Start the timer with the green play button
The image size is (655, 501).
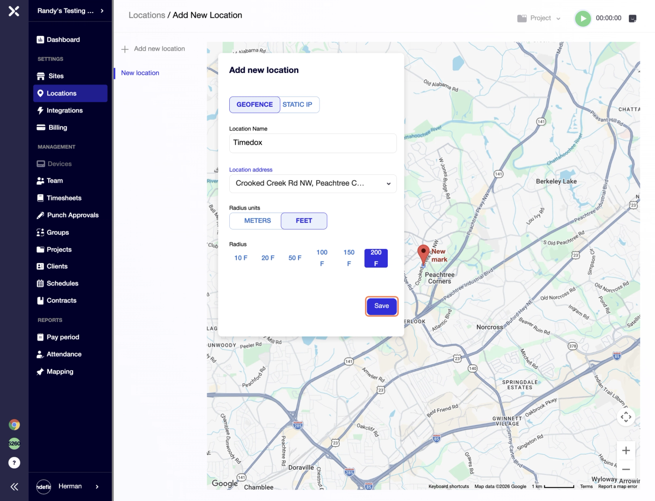point(582,19)
